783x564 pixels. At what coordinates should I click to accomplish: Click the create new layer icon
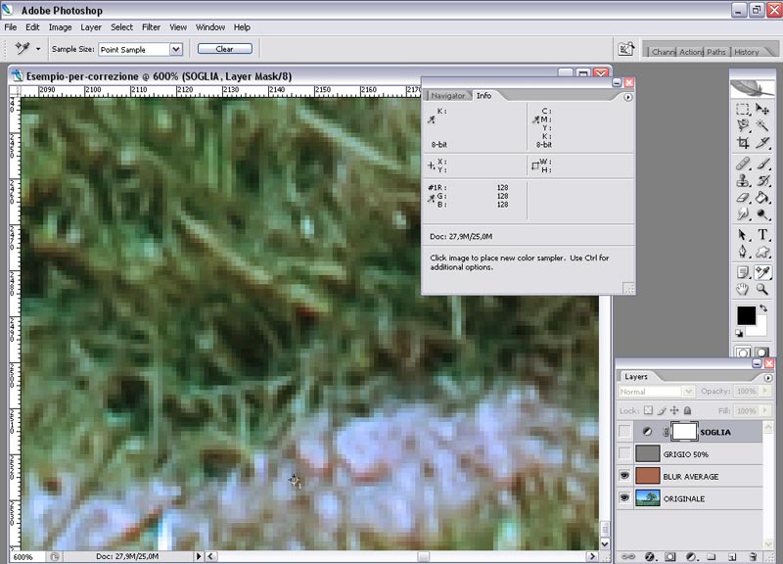click(731, 556)
